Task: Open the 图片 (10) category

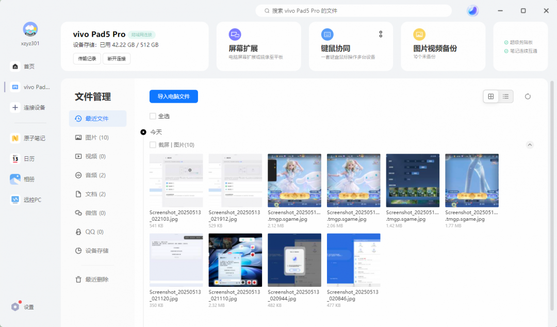Action: (x=97, y=138)
